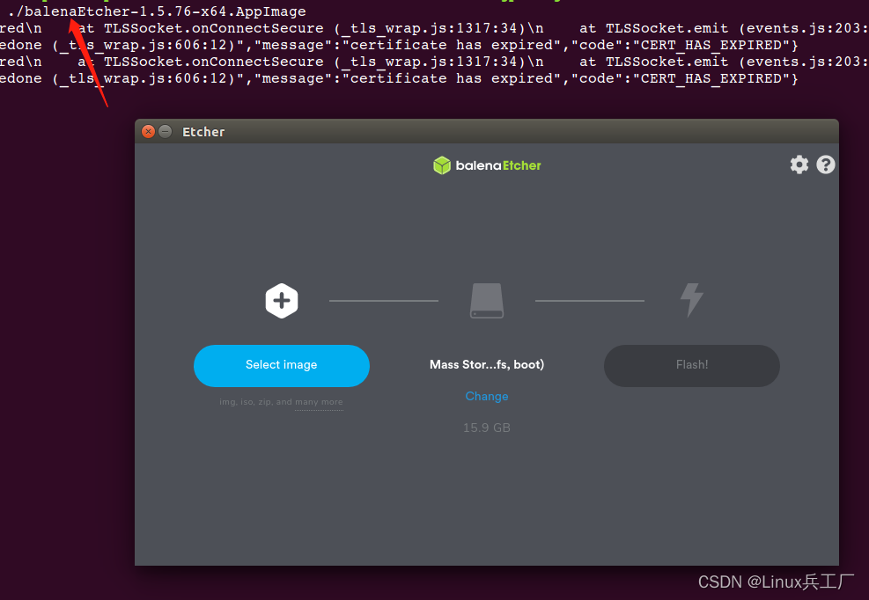Click the plus hexagon image icon
Screen dimensions: 869x600
click(x=282, y=301)
